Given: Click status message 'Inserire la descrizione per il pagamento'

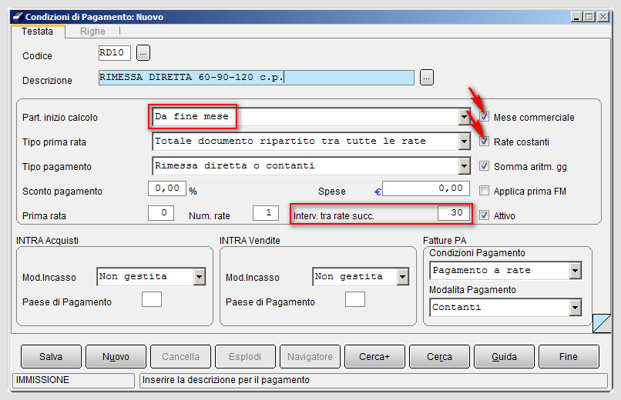Looking at the screenshot, I should click(226, 380).
